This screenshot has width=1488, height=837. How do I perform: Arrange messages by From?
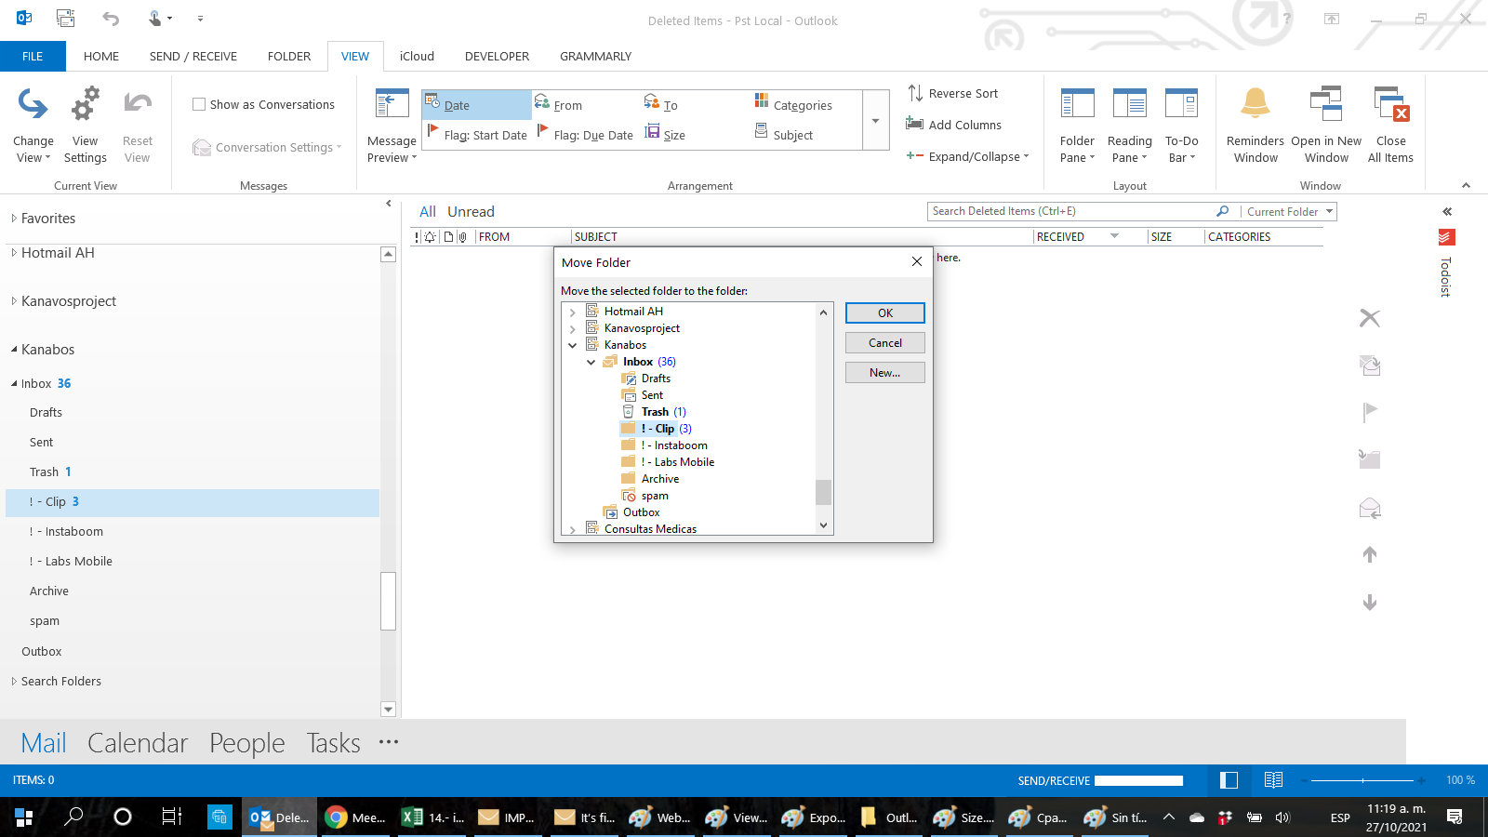coord(559,105)
